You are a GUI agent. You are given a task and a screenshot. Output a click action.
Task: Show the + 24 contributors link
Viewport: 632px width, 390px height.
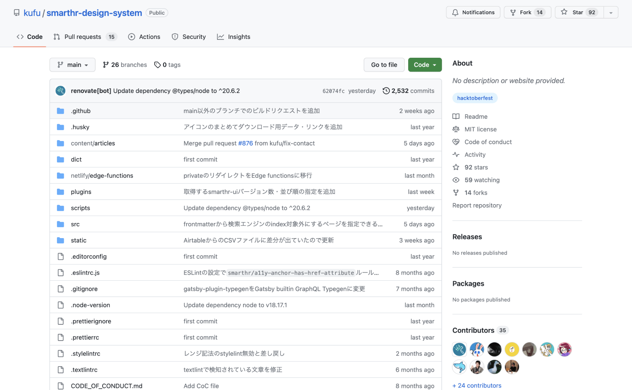(477, 386)
